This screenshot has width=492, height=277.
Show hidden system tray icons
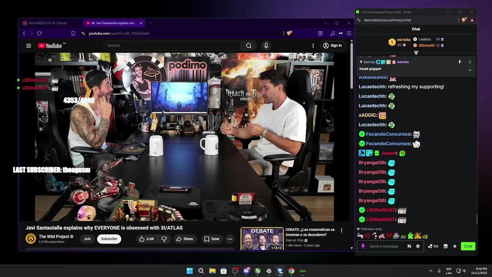pyautogui.click(x=431, y=271)
